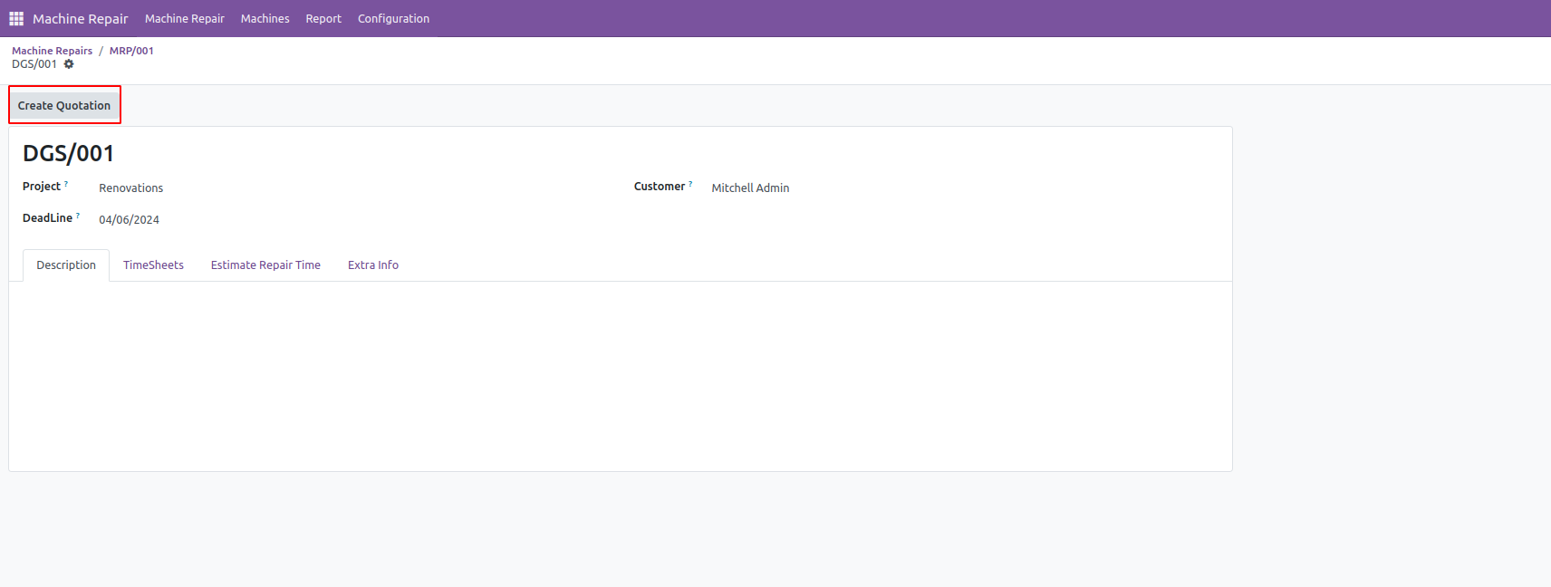The image size is (1551, 587).
Task: Click the Create Quotation button
Action: pyautogui.click(x=64, y=105)
